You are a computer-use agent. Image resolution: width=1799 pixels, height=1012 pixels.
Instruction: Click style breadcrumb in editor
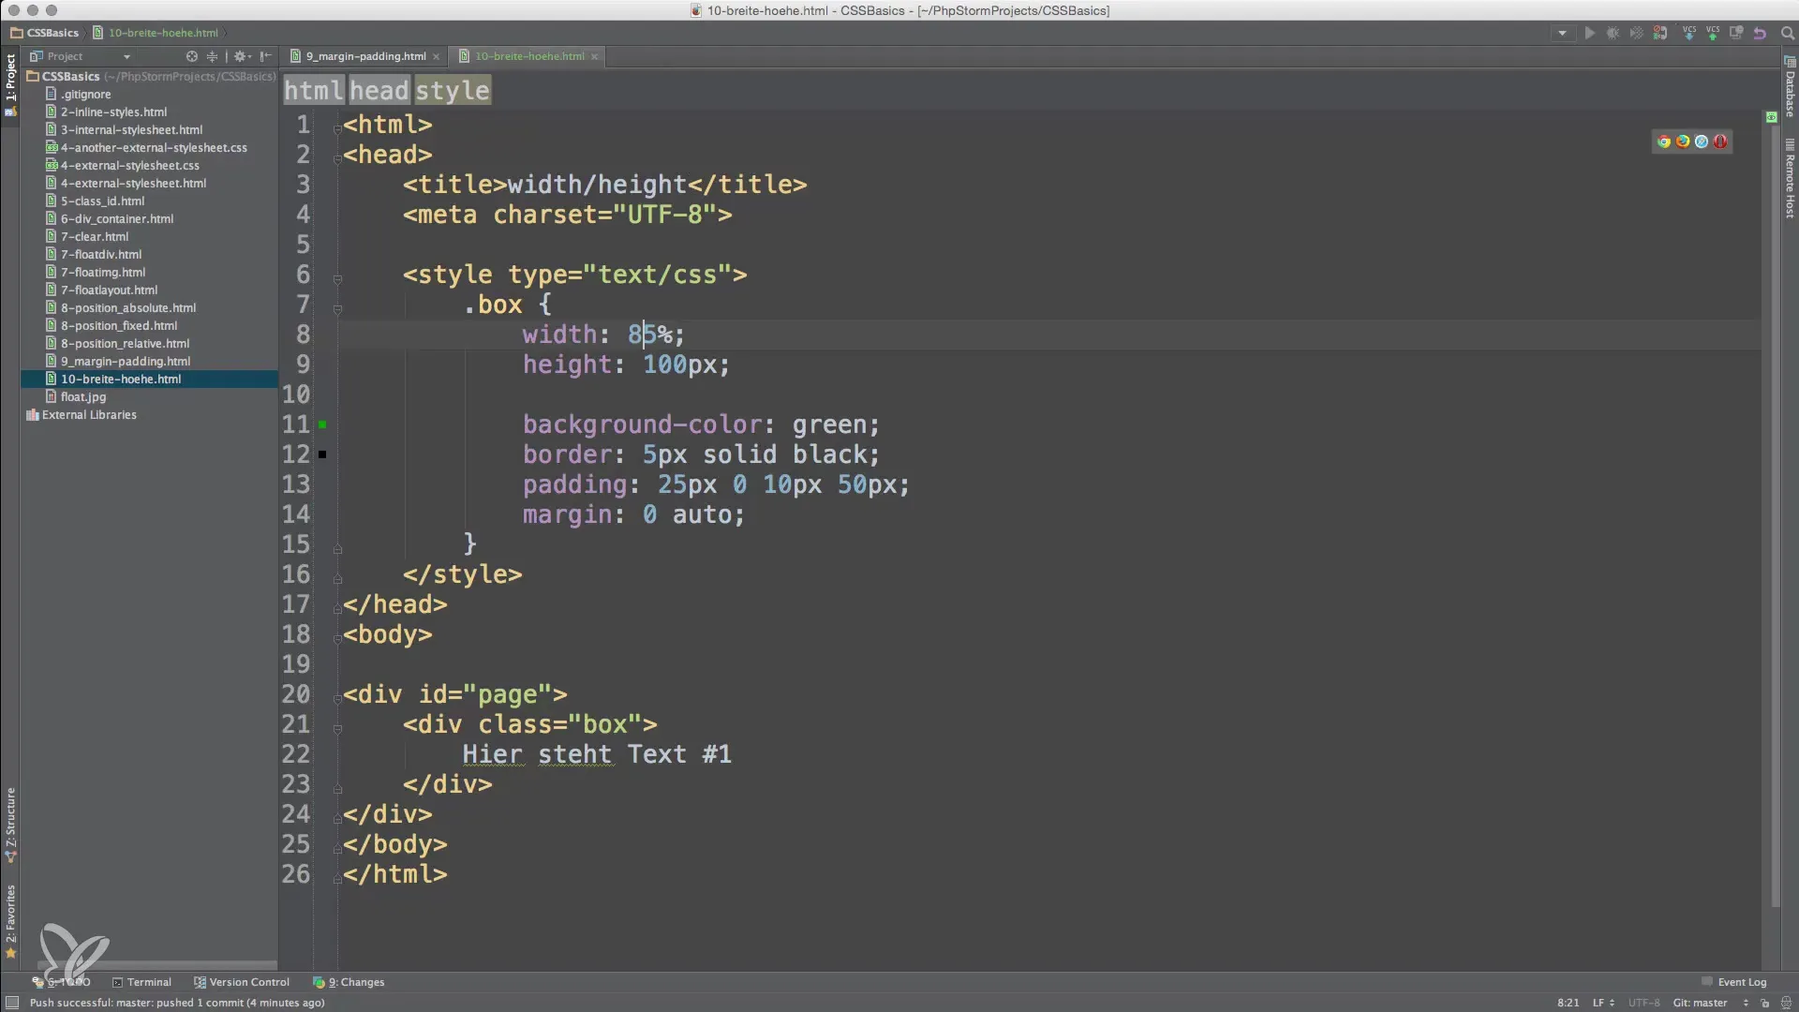point(453,90)
